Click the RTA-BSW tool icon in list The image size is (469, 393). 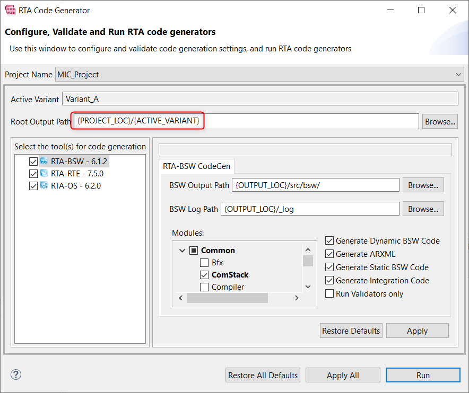[x=44, y=161]
